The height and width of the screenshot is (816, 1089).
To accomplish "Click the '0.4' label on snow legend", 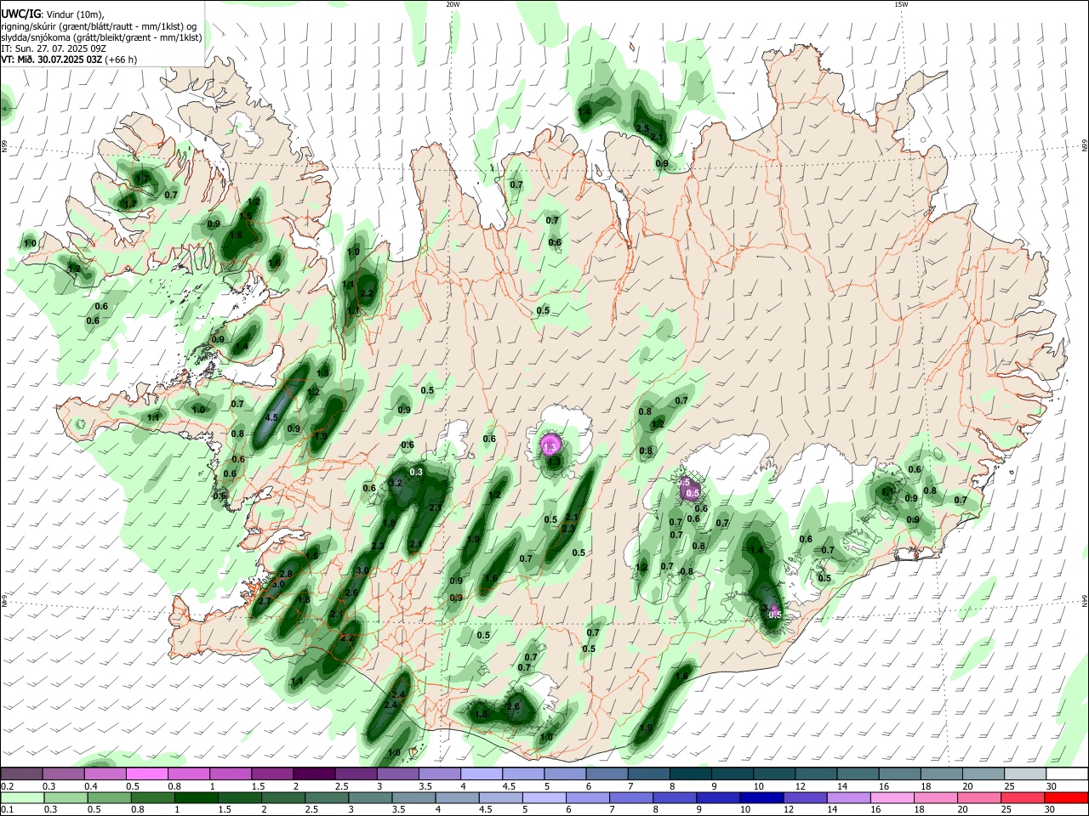I will coord(91,786).
